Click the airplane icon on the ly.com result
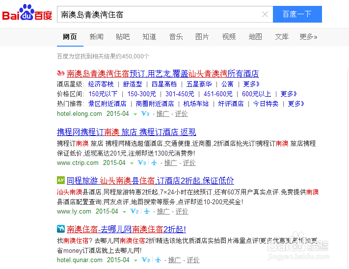The width and height of the screenshot is (349, 269). tap(147, 211)
